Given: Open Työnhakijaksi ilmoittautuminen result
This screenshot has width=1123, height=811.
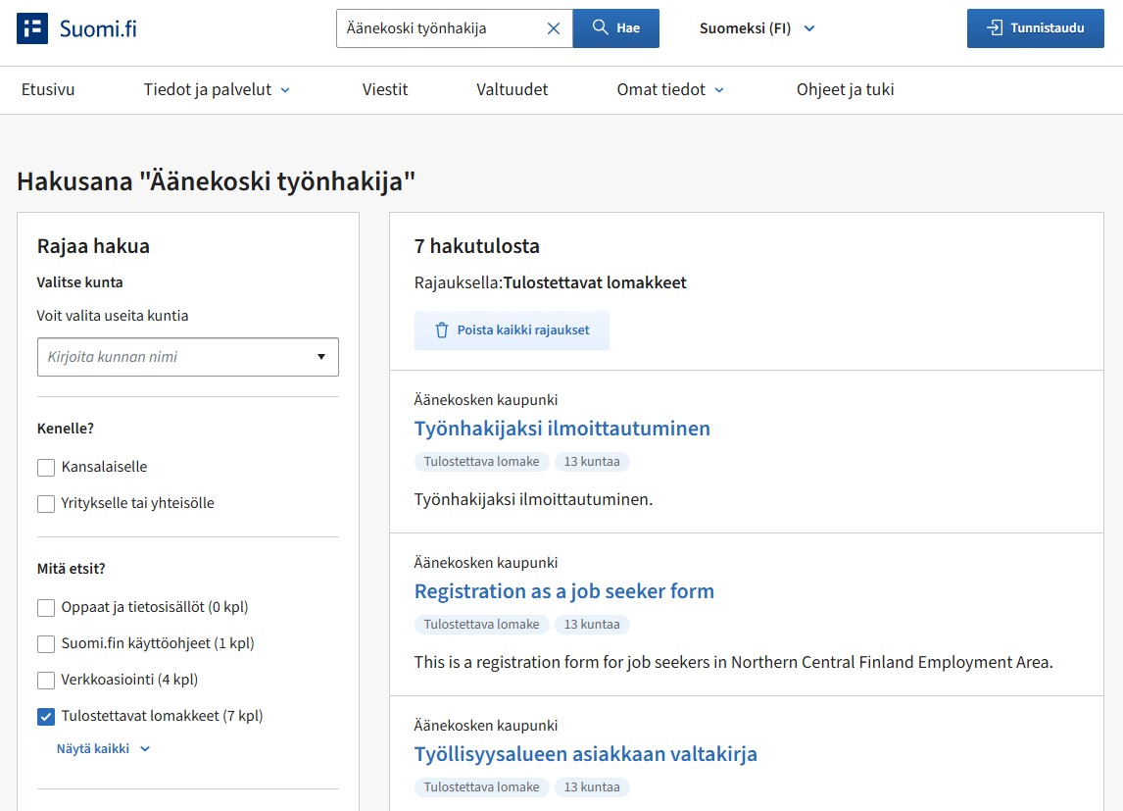Looking at the screenshot, I should pyautogui.click(x=562, y=429).
